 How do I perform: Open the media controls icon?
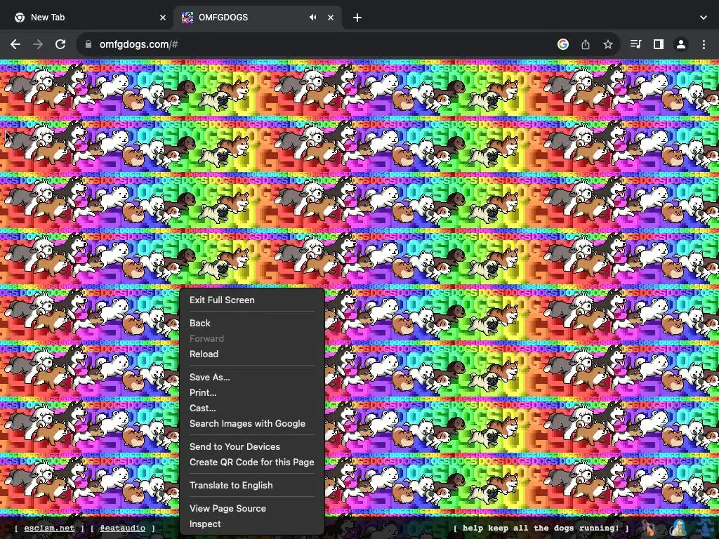[635, 44]
